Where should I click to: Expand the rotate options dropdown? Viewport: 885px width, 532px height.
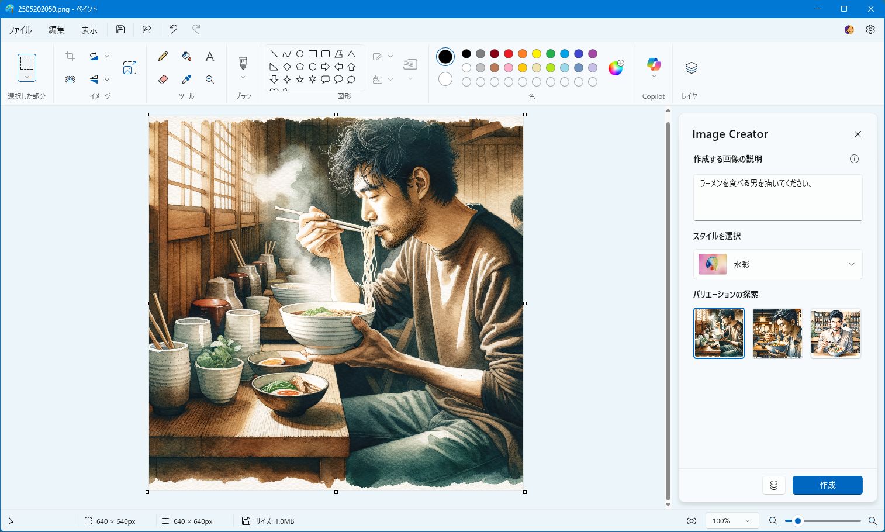tap(107, 56)
